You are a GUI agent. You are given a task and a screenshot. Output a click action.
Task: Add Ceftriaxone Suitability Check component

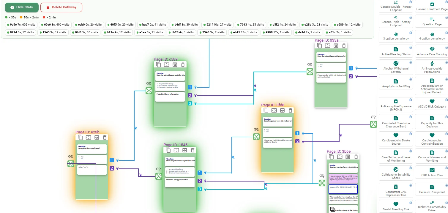coord(396,173)
